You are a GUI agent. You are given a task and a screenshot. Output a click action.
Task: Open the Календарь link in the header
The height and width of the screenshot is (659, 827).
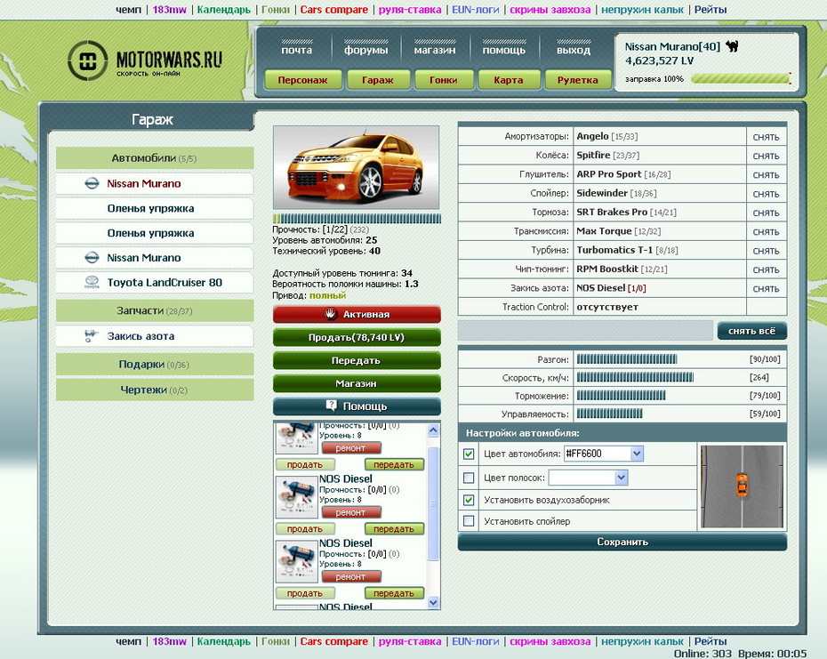click(x=223, y=10)
